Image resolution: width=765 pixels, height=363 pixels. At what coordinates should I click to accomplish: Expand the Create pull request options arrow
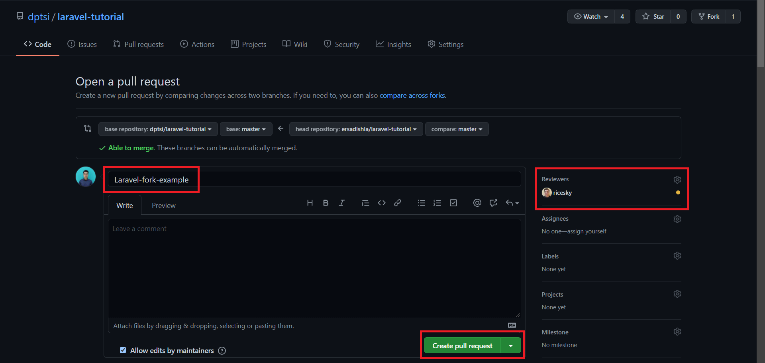coord(511,346)
